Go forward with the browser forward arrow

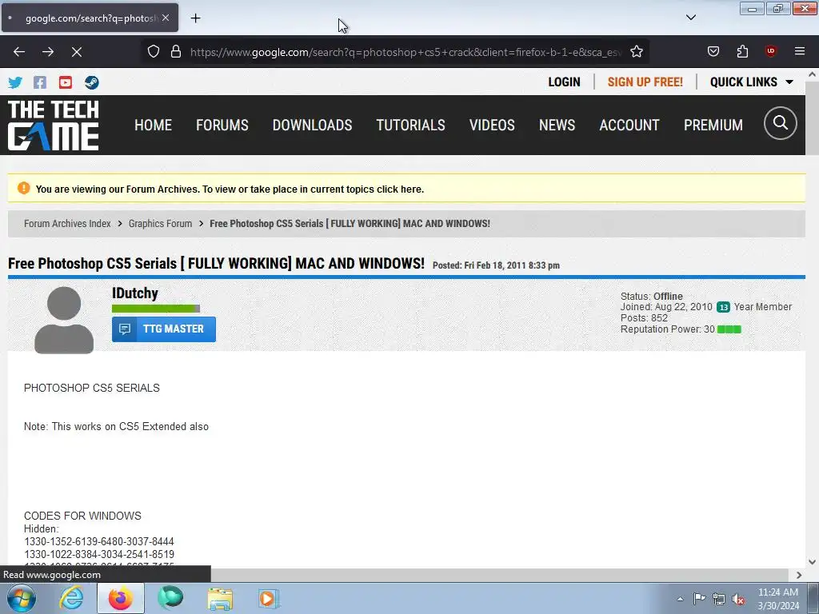48,52
